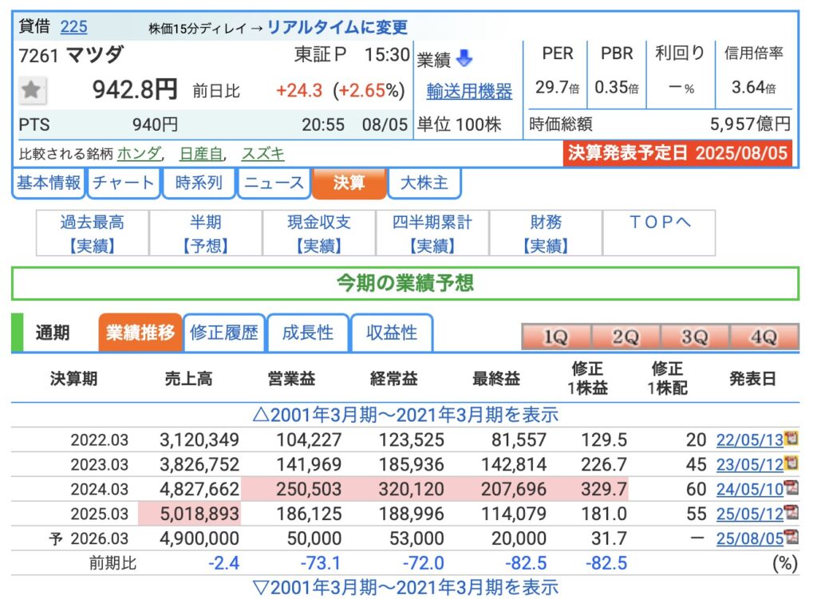Click the 決算発表予定日 2025/08/05 banner

click(677, 152)
